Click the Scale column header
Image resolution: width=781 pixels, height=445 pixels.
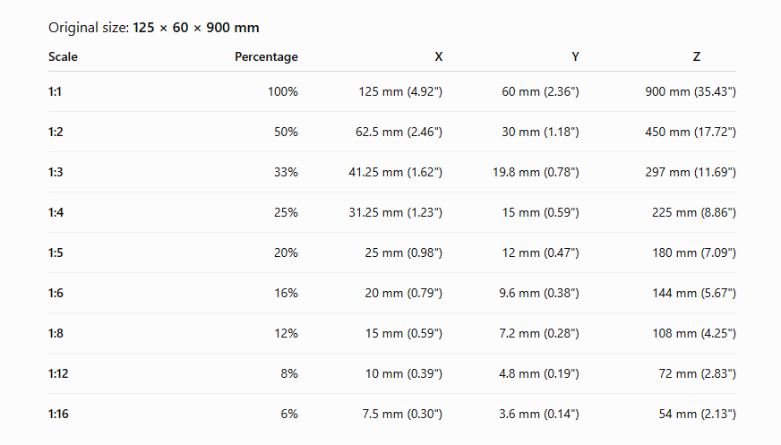click(x=63, y=56)
